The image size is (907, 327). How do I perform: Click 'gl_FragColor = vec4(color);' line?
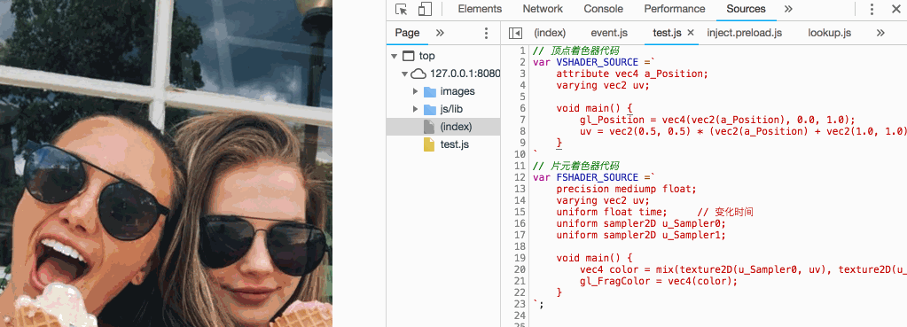click(x=658, y=281)
